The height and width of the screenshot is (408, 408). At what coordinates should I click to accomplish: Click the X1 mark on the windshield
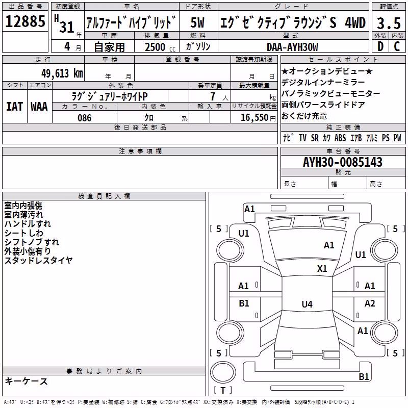coord(322,268)
